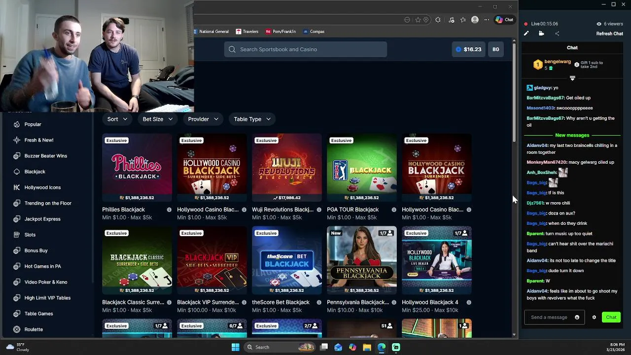Screen dimensions: 631x355
Task: Show info for Phillies Blackjack
Action: pos(169,210)
